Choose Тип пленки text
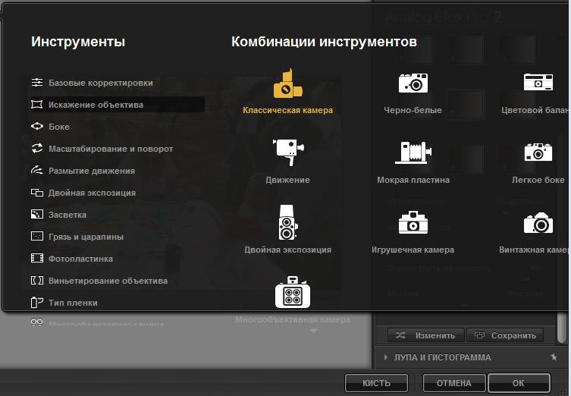The width and height of the screenshot is (571, 396). coord(73,303)
